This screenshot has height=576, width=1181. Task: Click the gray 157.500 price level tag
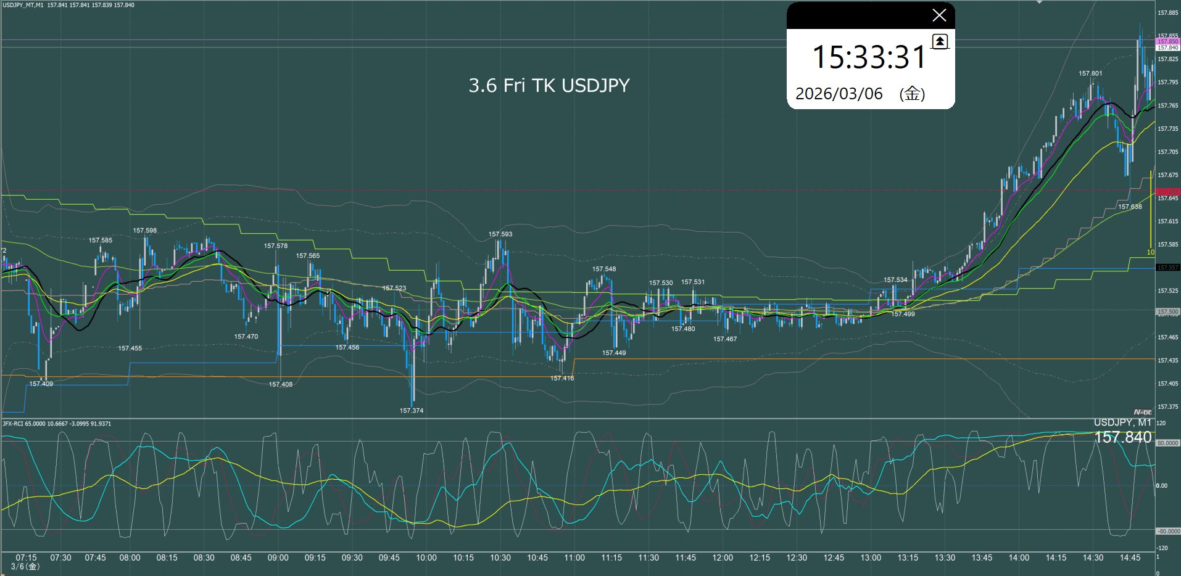1167,312
